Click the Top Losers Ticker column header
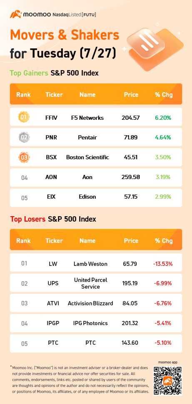This screenshot has height=404, width=192. click(x=54, y=241)
